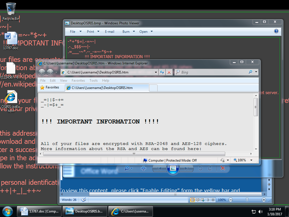Viewport: 289px width, 217px height.
Task: Click the volume speaker icon in system tray
Action: coord(260,212)
